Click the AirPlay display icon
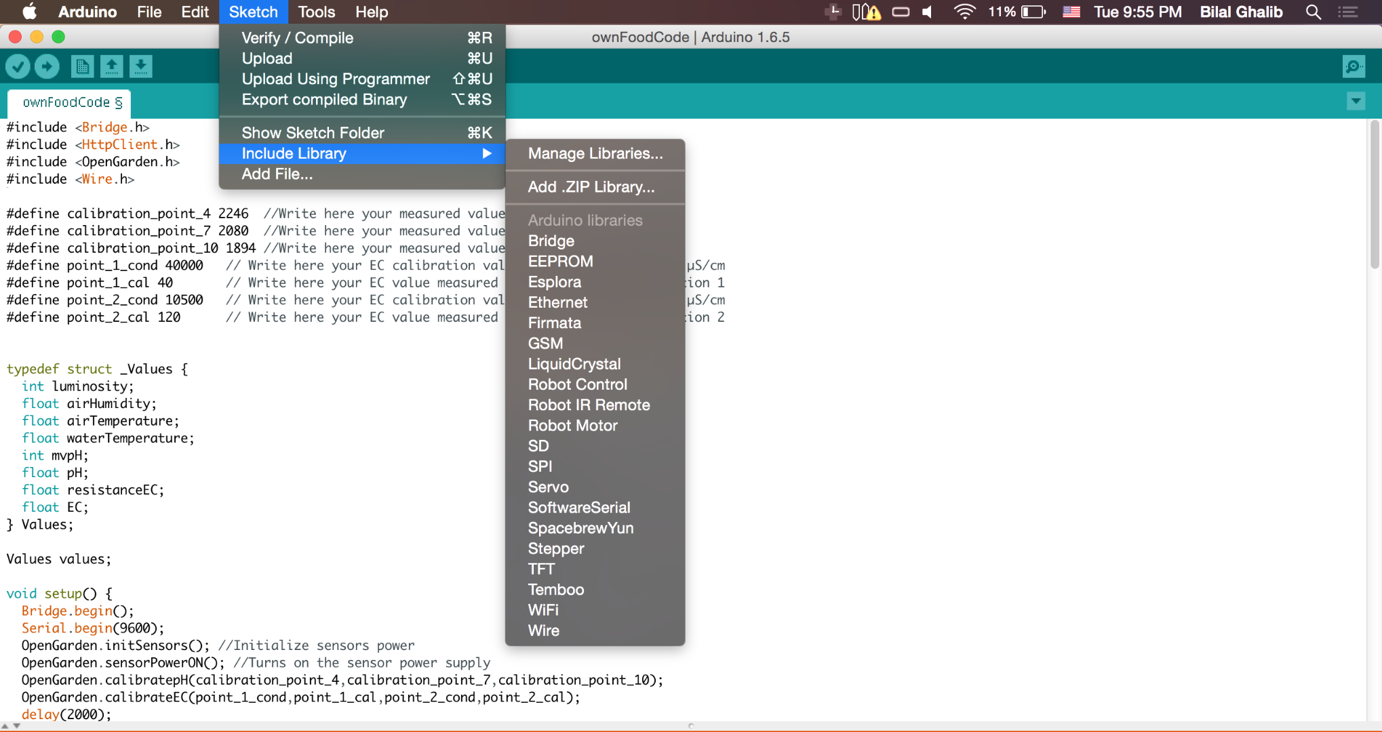 [x=901, y=12]
